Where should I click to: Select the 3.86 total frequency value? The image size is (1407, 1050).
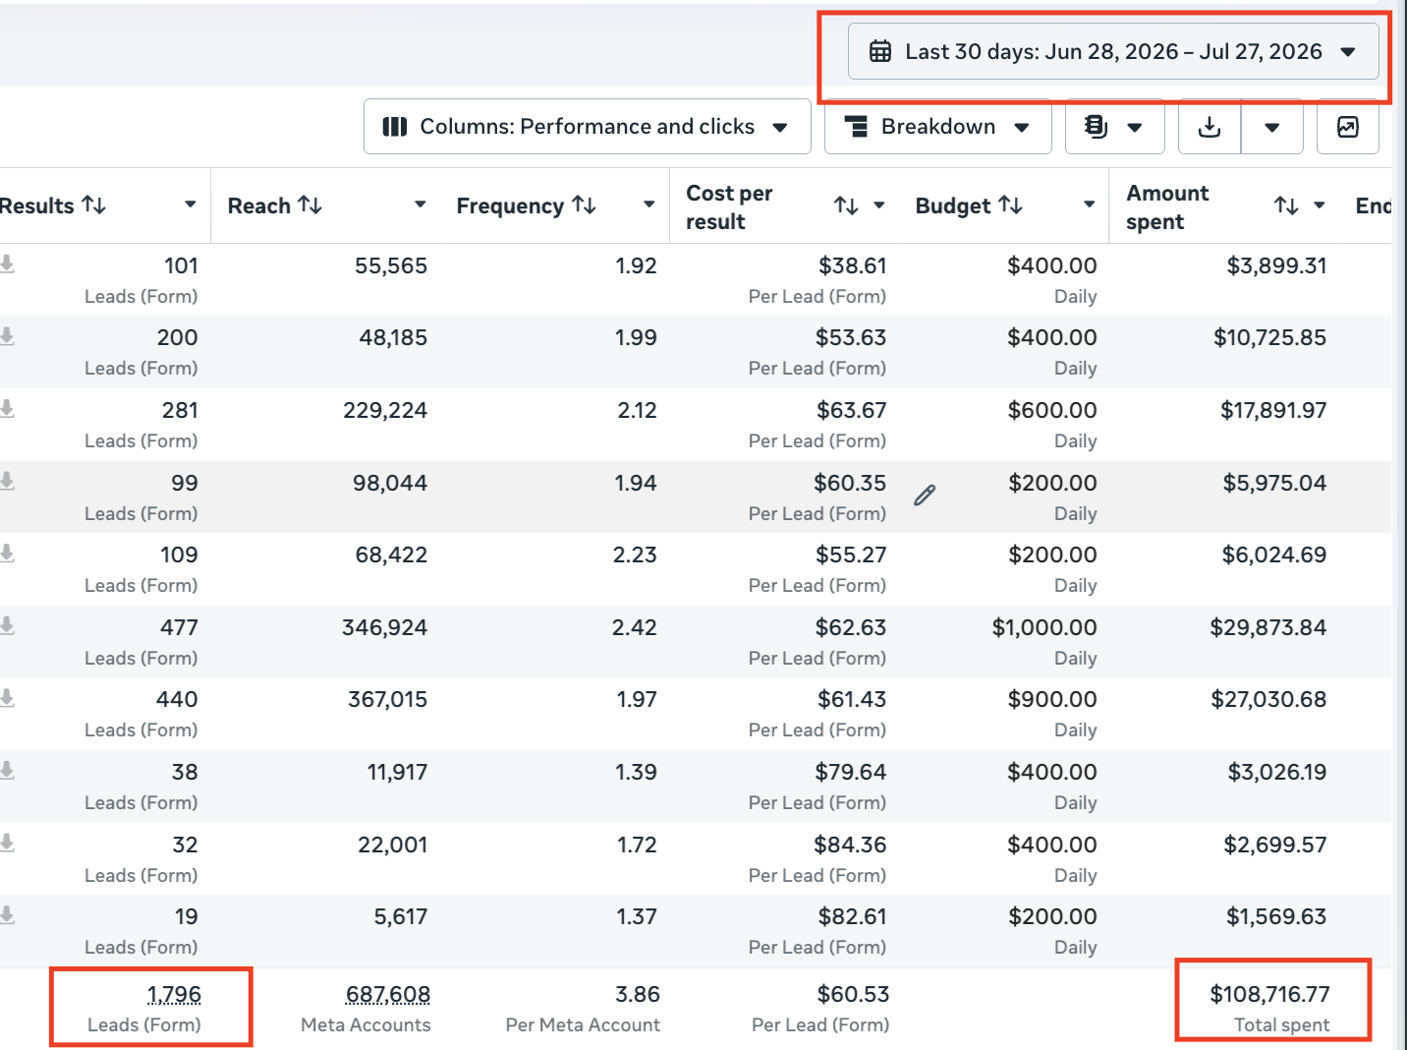pos(638,995)
